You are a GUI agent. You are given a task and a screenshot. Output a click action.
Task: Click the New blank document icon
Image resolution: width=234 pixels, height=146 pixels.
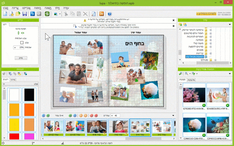point(5,14)
